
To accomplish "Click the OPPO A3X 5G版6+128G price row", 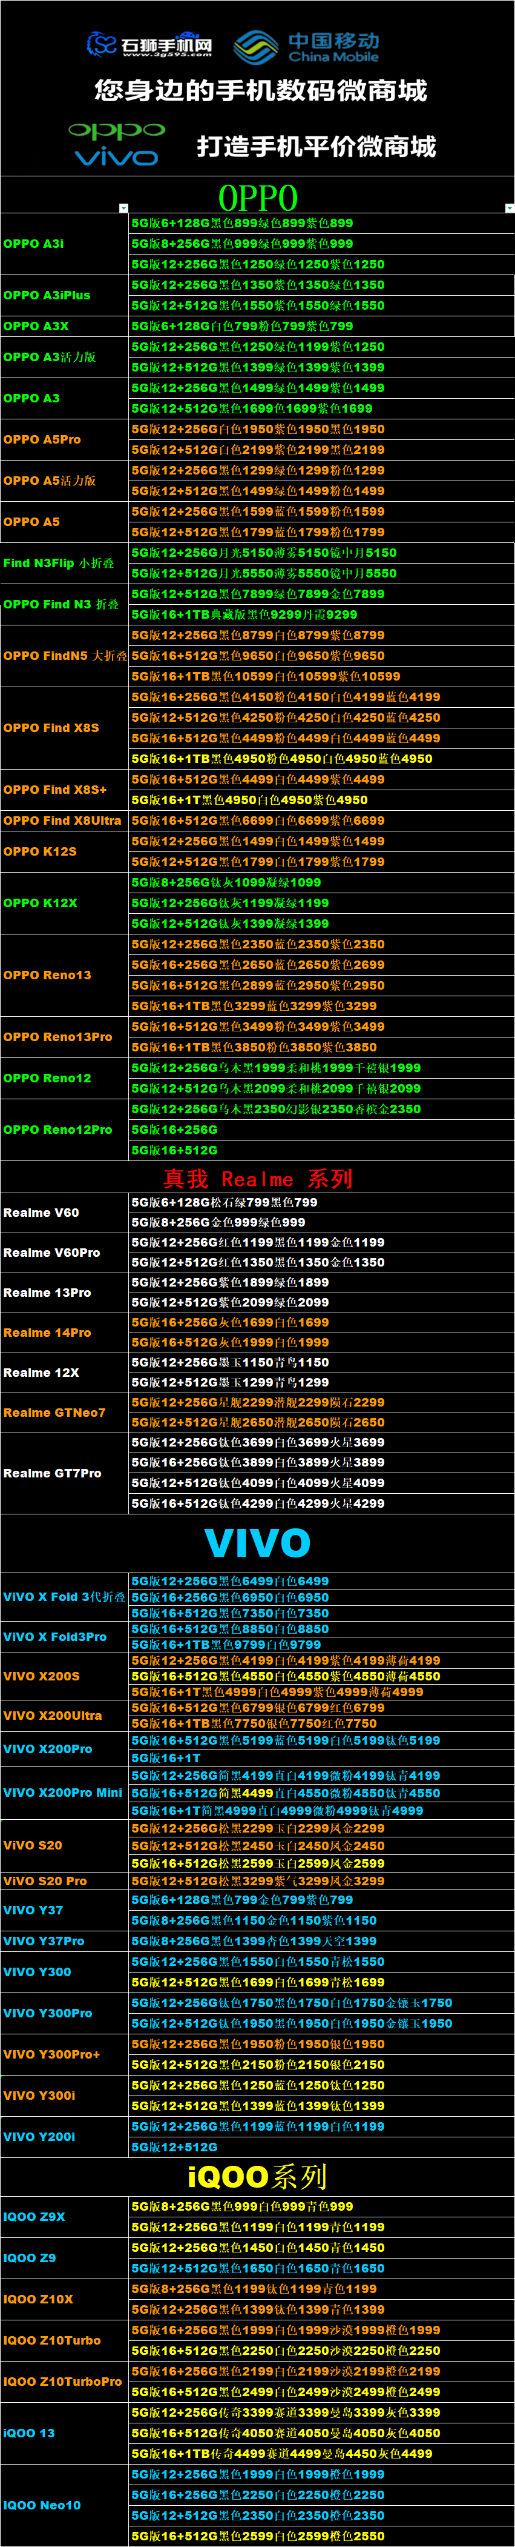I will 321,325.
